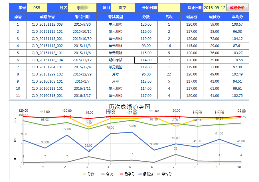
Task: Select the 期中考试 exam type cell
Action: point(116,60)
